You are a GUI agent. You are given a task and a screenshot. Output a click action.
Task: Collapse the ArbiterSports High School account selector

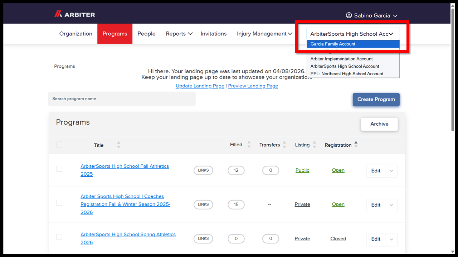click(x=353, y=34)
